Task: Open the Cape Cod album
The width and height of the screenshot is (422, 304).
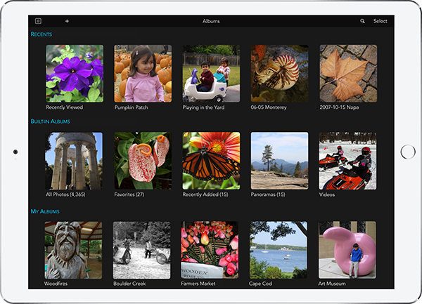Action: 279,250
